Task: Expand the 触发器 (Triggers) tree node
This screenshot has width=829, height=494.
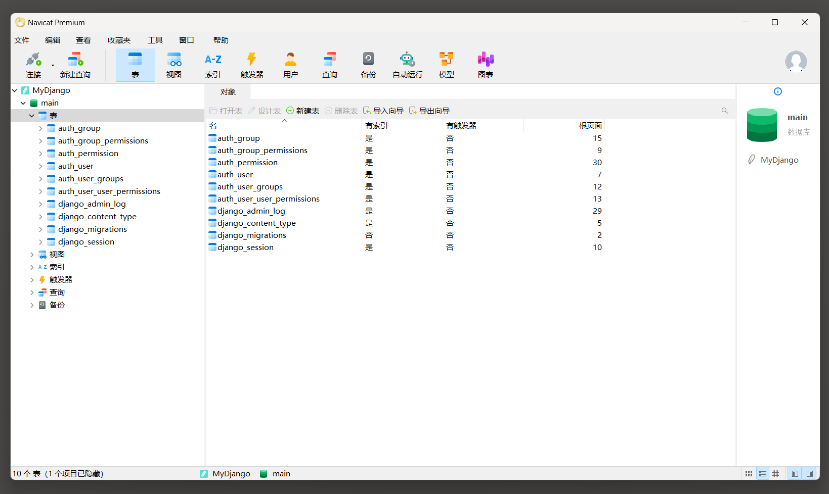Action: (x=32, y=280)
